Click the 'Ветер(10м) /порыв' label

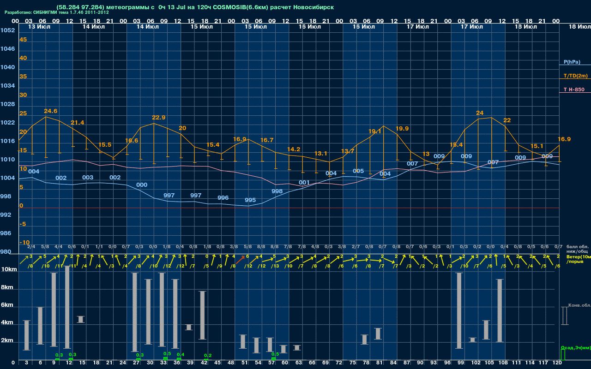[578, 259]
